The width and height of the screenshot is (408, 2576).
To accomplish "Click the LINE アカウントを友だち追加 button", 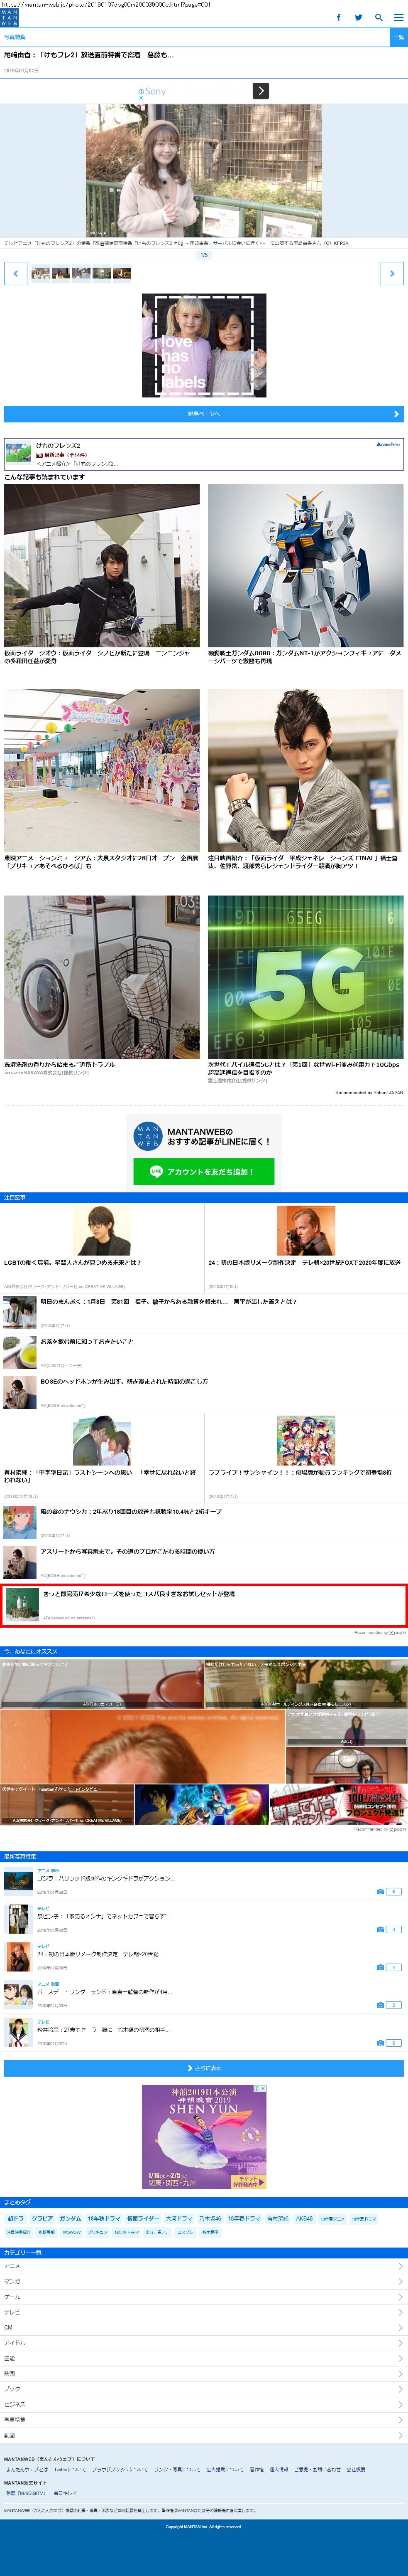I will 203,1172.
